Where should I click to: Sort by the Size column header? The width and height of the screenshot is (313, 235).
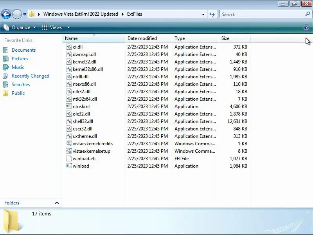pyautogui.click(x=234, y=38)
